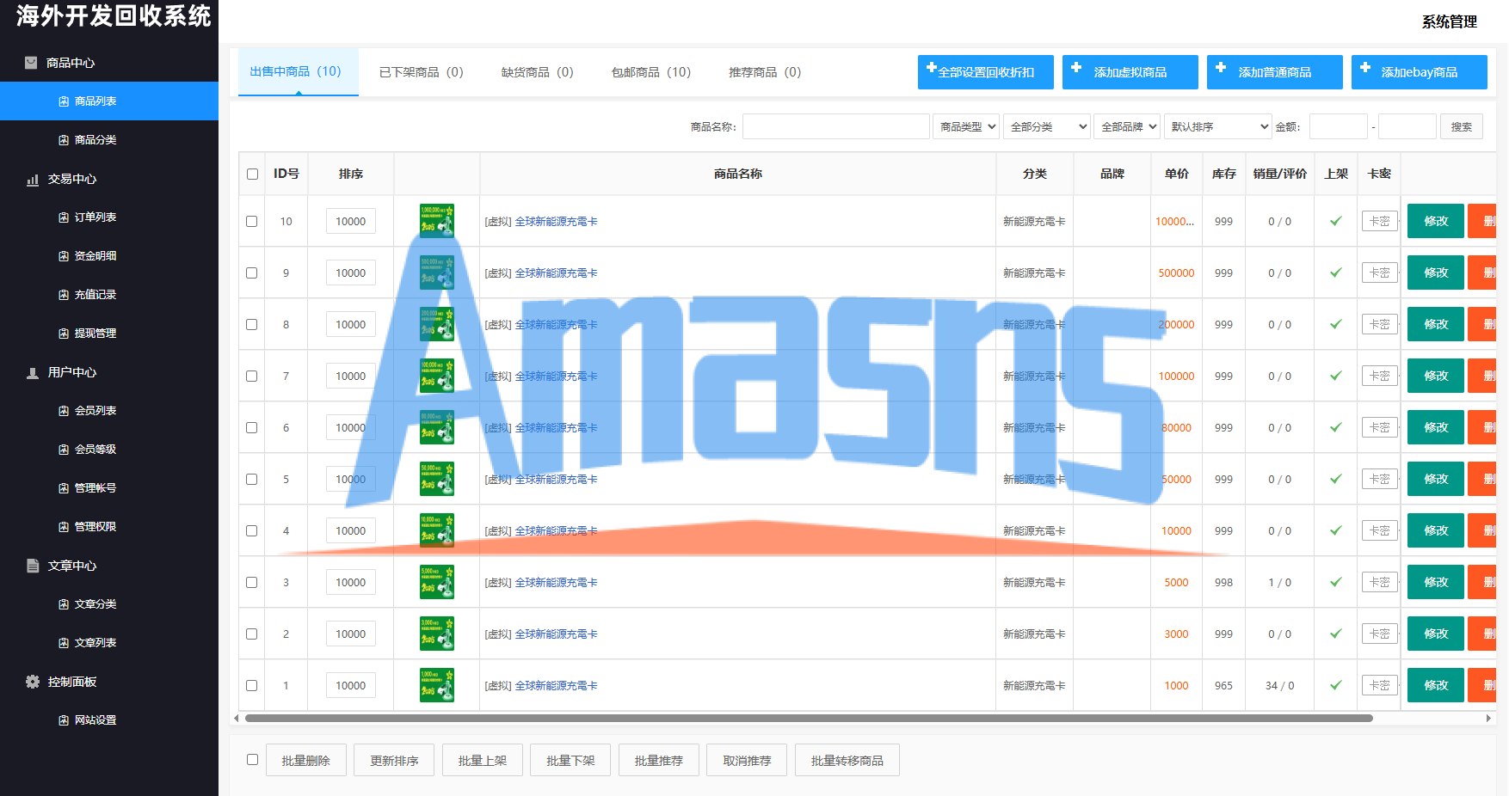Screen dimensions: 1509x796
Task: Switch to the 包邮商品 tab
Action: pyautogui.click(x=651, y=72)
